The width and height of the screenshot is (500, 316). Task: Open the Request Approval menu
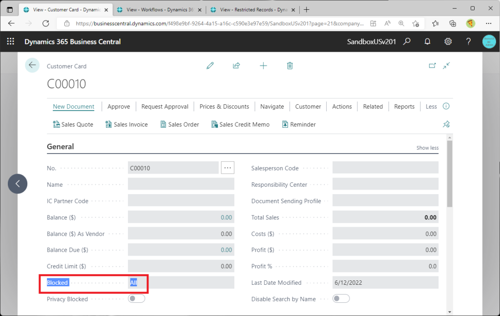pos(165,106)
